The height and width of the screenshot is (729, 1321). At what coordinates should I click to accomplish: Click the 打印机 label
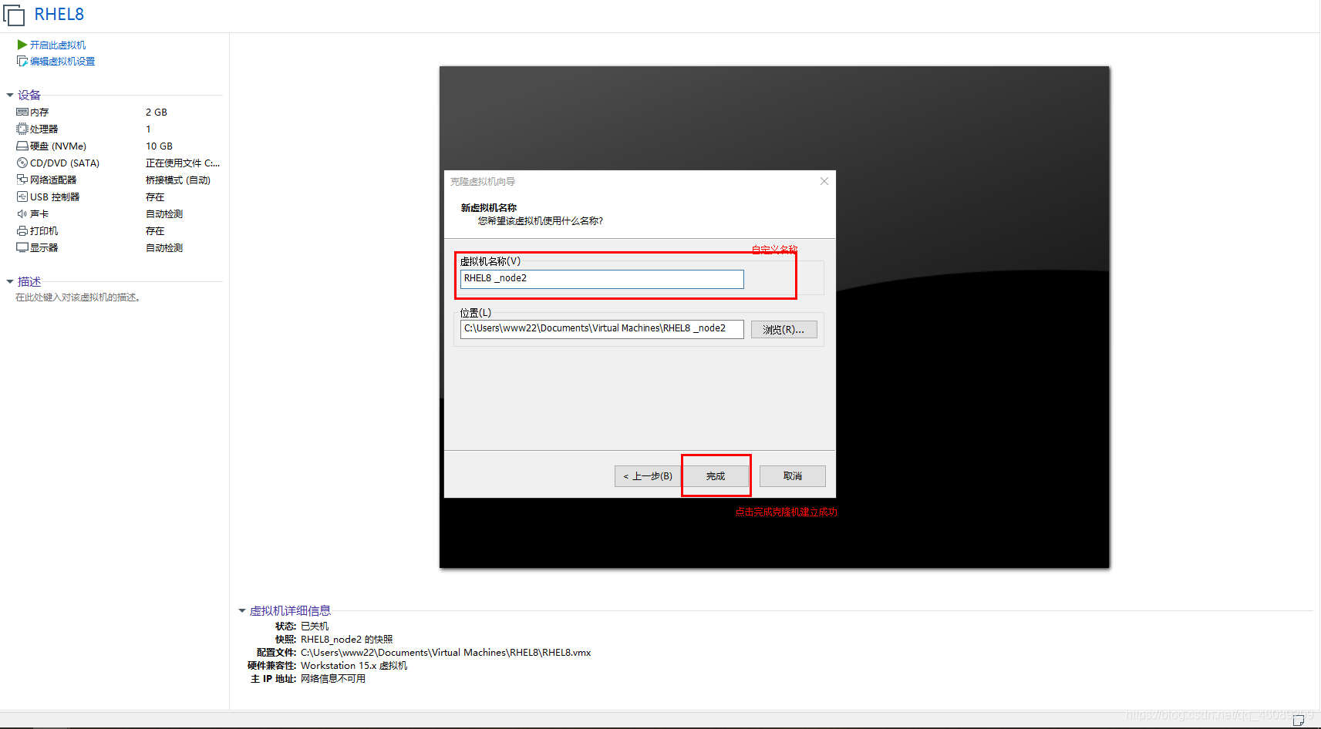[44, 230]
